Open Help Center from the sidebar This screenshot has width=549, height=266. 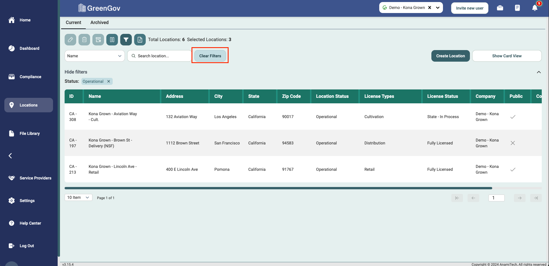click(x=29, y=223)
